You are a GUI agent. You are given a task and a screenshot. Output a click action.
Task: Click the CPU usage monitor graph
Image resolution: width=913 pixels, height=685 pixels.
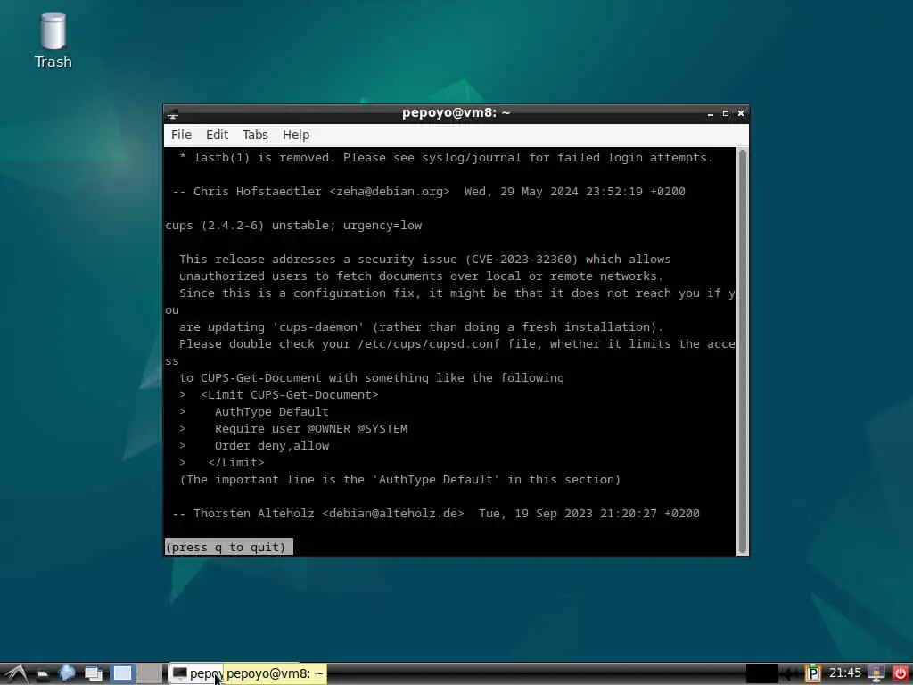pos(762,673)
